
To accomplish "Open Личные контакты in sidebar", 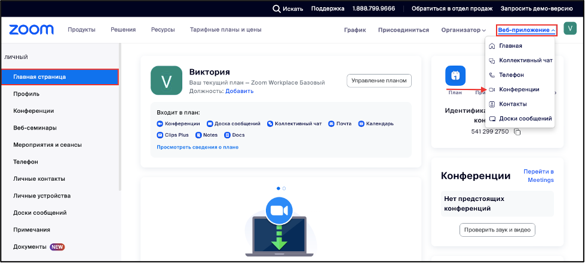I will (x=39, y=179).
